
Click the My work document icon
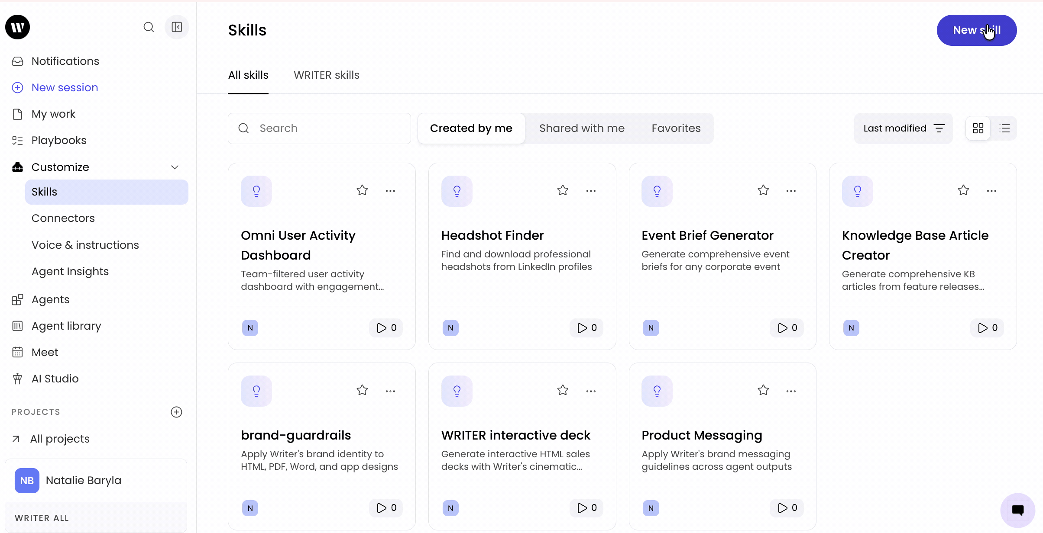(17, 114)
